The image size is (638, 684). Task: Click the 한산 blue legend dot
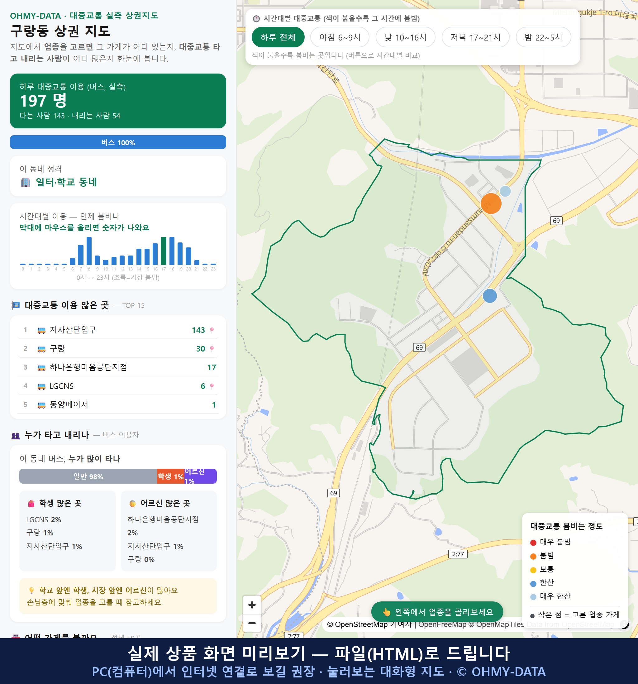click(533, 584)
